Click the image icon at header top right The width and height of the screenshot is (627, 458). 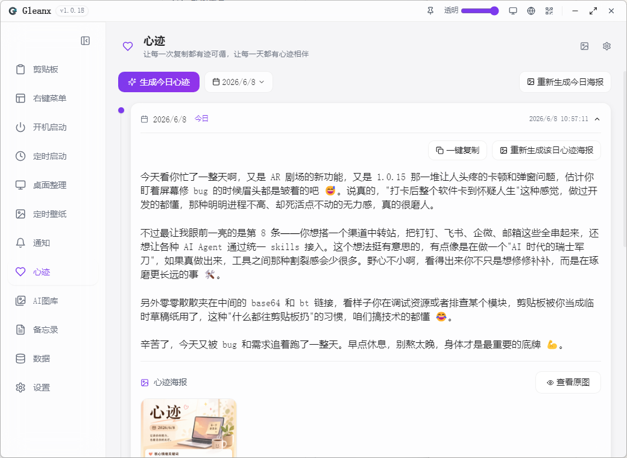pyautogui.click(x=585, y=46)
